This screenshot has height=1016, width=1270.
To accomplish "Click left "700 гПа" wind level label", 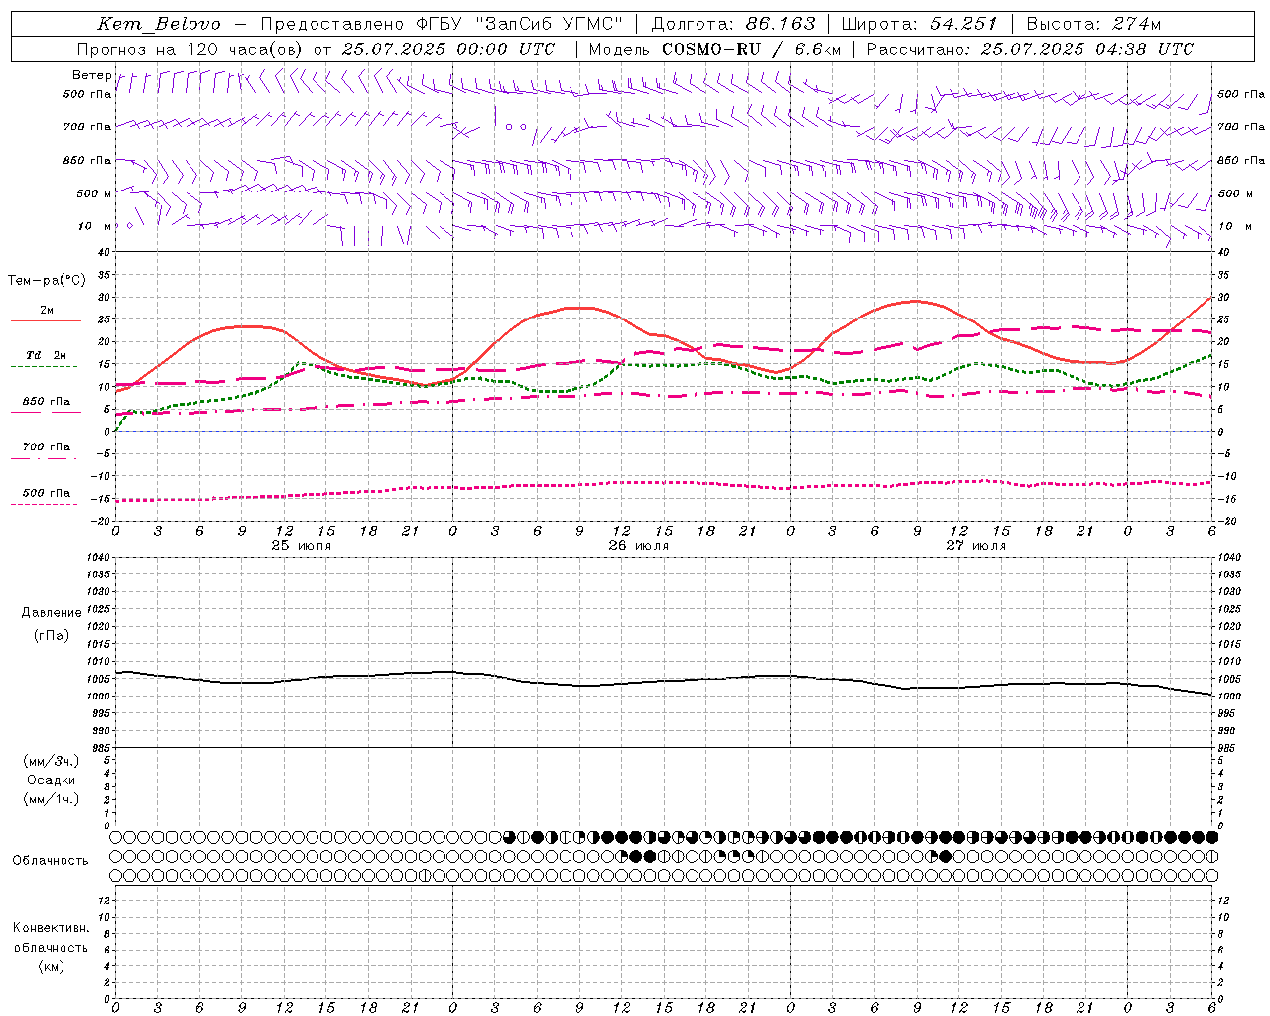I will pyautogui.click(x=87, y=127).
